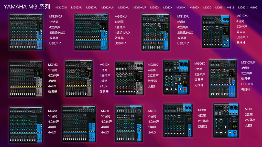Select the MG16XU mixer picture
Screen dimensions: 262x147
pyautogui.click(x=92, y=32)
